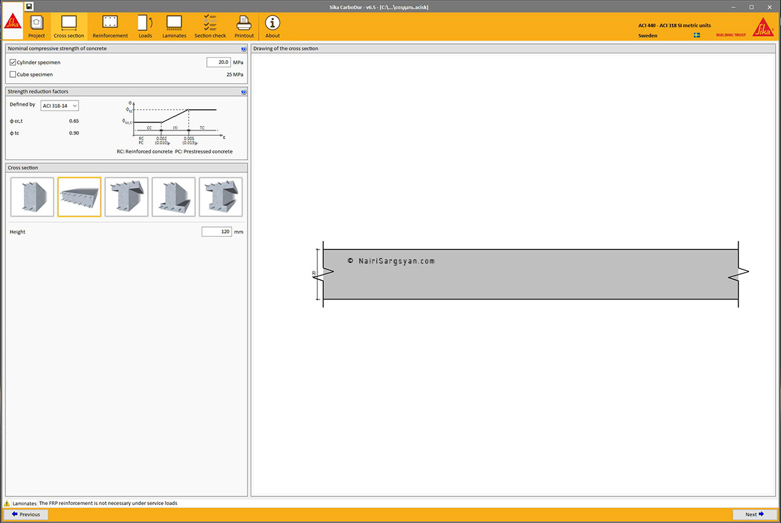Open the Cross section step

click(x=69, y=27)
